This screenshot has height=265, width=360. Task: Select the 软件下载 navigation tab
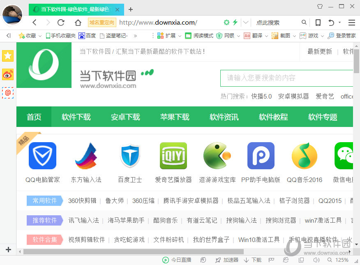click(x=76, y=117)
